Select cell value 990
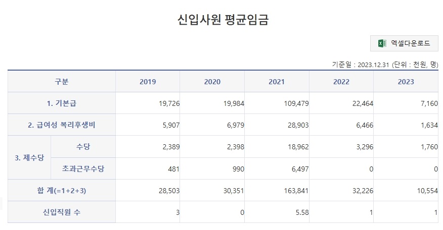 point(238,169)
